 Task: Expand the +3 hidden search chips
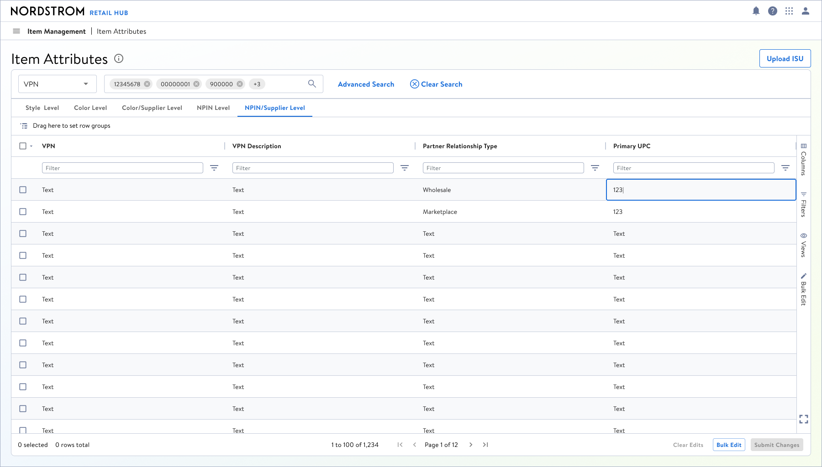click(257, 84)
